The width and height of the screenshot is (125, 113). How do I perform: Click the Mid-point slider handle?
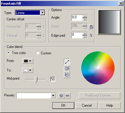[x=36, y=80]
